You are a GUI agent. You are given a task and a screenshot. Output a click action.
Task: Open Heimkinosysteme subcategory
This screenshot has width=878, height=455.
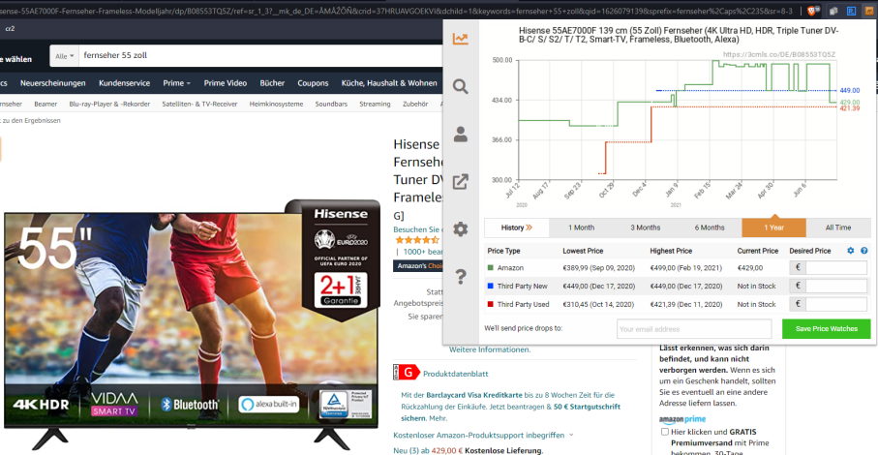pyautogui.click(x=276, y=105)
